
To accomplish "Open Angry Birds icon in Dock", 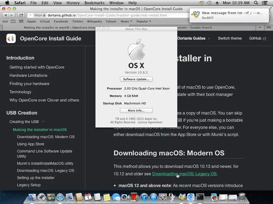I will pyautogui.click(x=214, y=197).
